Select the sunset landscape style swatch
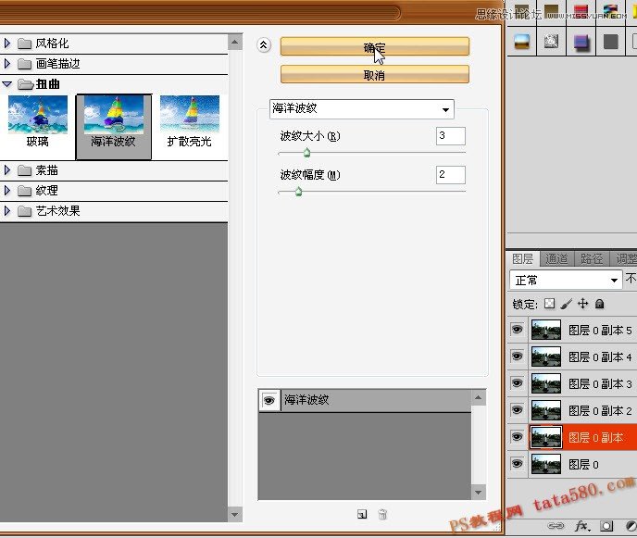Screen dimensions: 637x538 point(522,41)
